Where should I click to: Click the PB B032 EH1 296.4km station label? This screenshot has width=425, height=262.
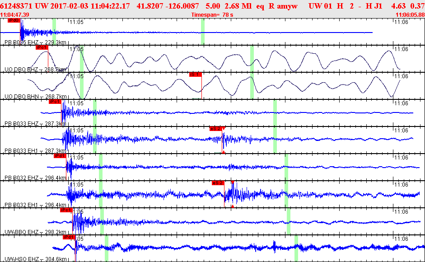tap(35, 205)
